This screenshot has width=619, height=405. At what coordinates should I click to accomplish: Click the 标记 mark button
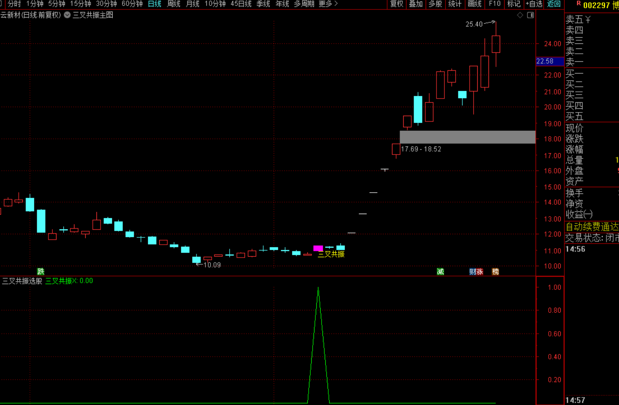(514, 4)
